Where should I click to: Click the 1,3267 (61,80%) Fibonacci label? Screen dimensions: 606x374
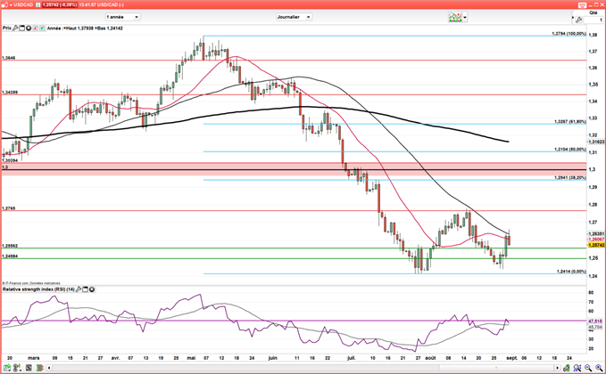(x=570, y=121)
